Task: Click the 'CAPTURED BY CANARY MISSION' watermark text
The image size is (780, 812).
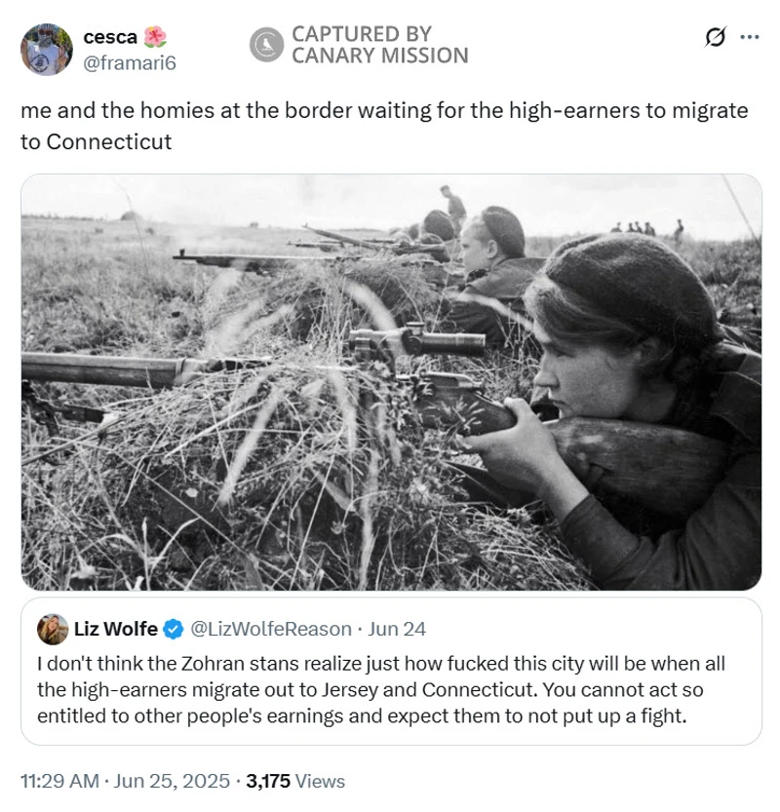Action: coord(379,45)
